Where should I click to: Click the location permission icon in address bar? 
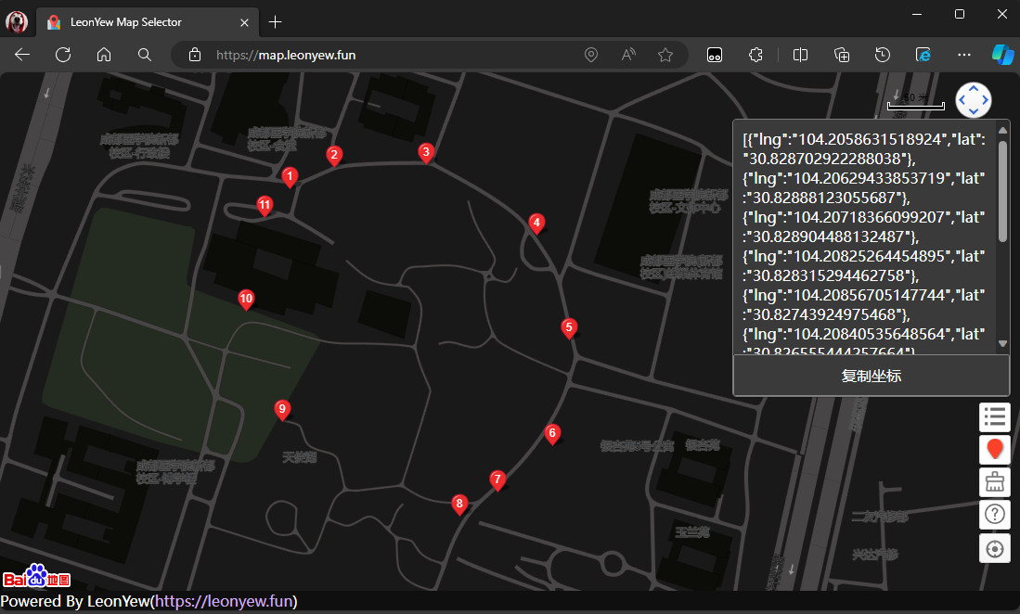pyautogui.click(x=590, y=56)
